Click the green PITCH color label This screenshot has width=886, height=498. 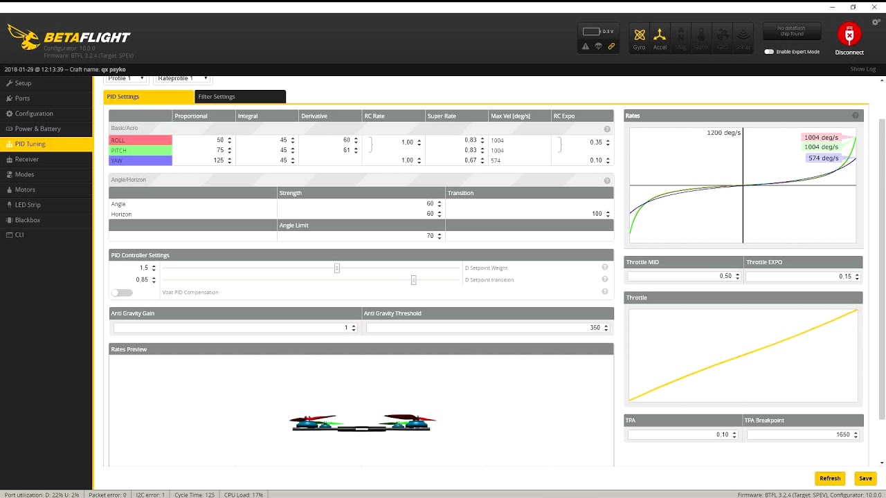(141, 150)
